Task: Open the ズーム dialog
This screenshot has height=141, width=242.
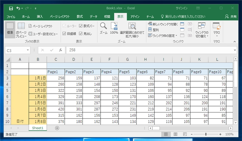Action: point(103,28)
